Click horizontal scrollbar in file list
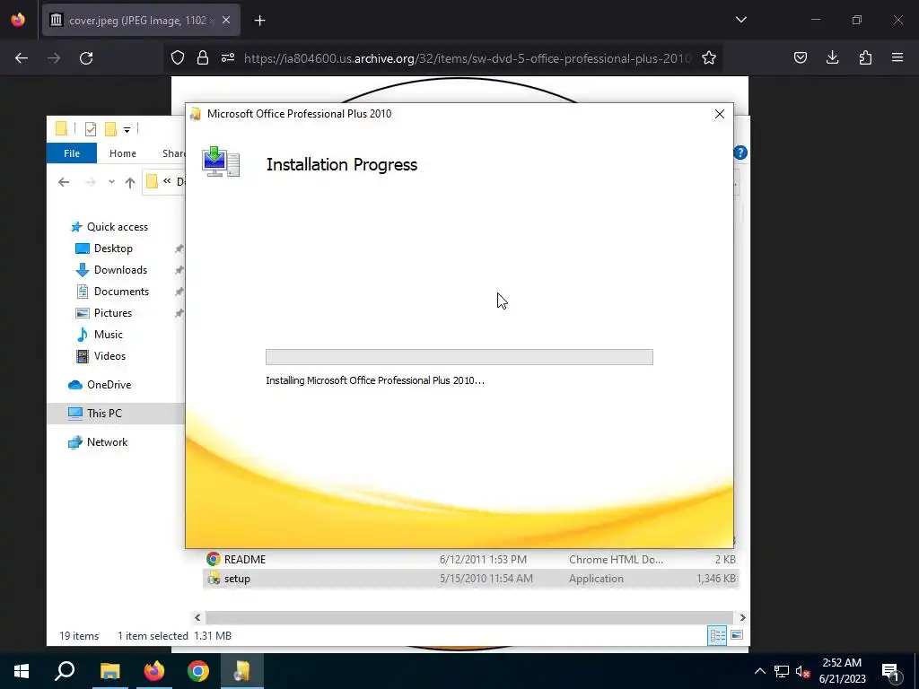This screenshot has width=919, height=689. tap(468, 617)
